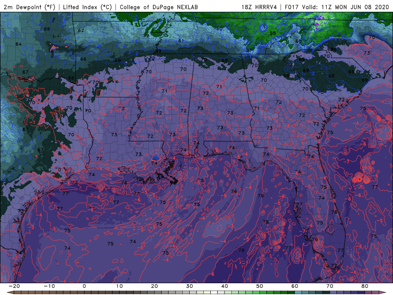Click the "62" dewpoint value on the map

tap(81, 30)
